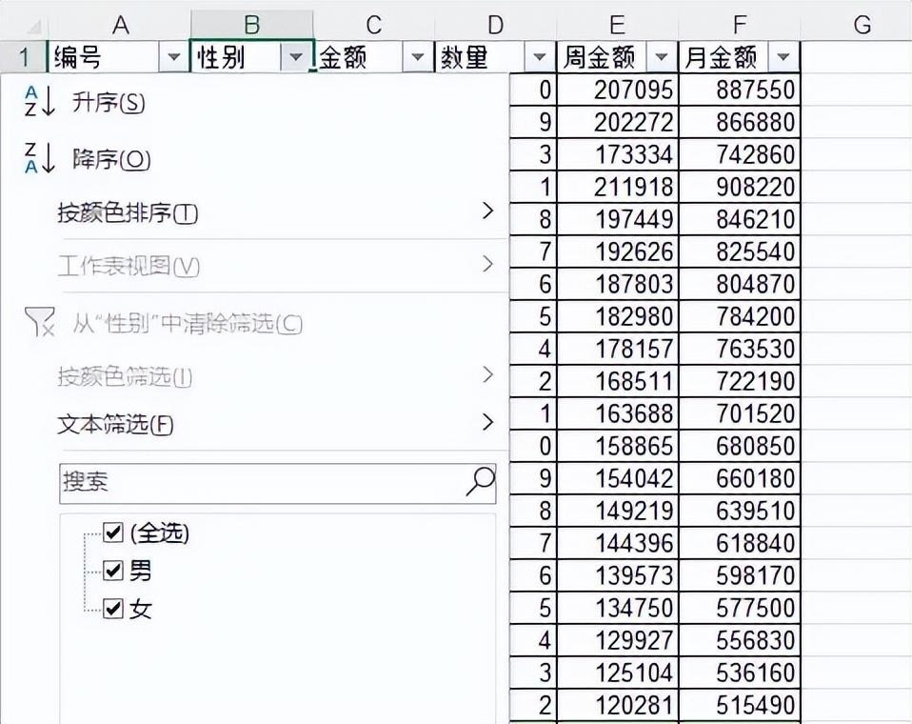This screenshot has height=724, width=912.
Task: Click the clear filter funnel icon
Action: [40, 322]
